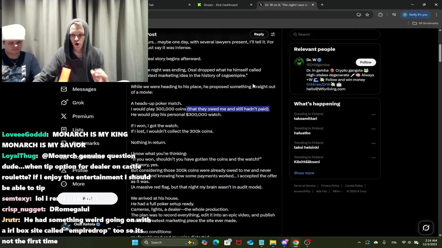Switch FIN keyboard language indicator

(x=394, y=242)
